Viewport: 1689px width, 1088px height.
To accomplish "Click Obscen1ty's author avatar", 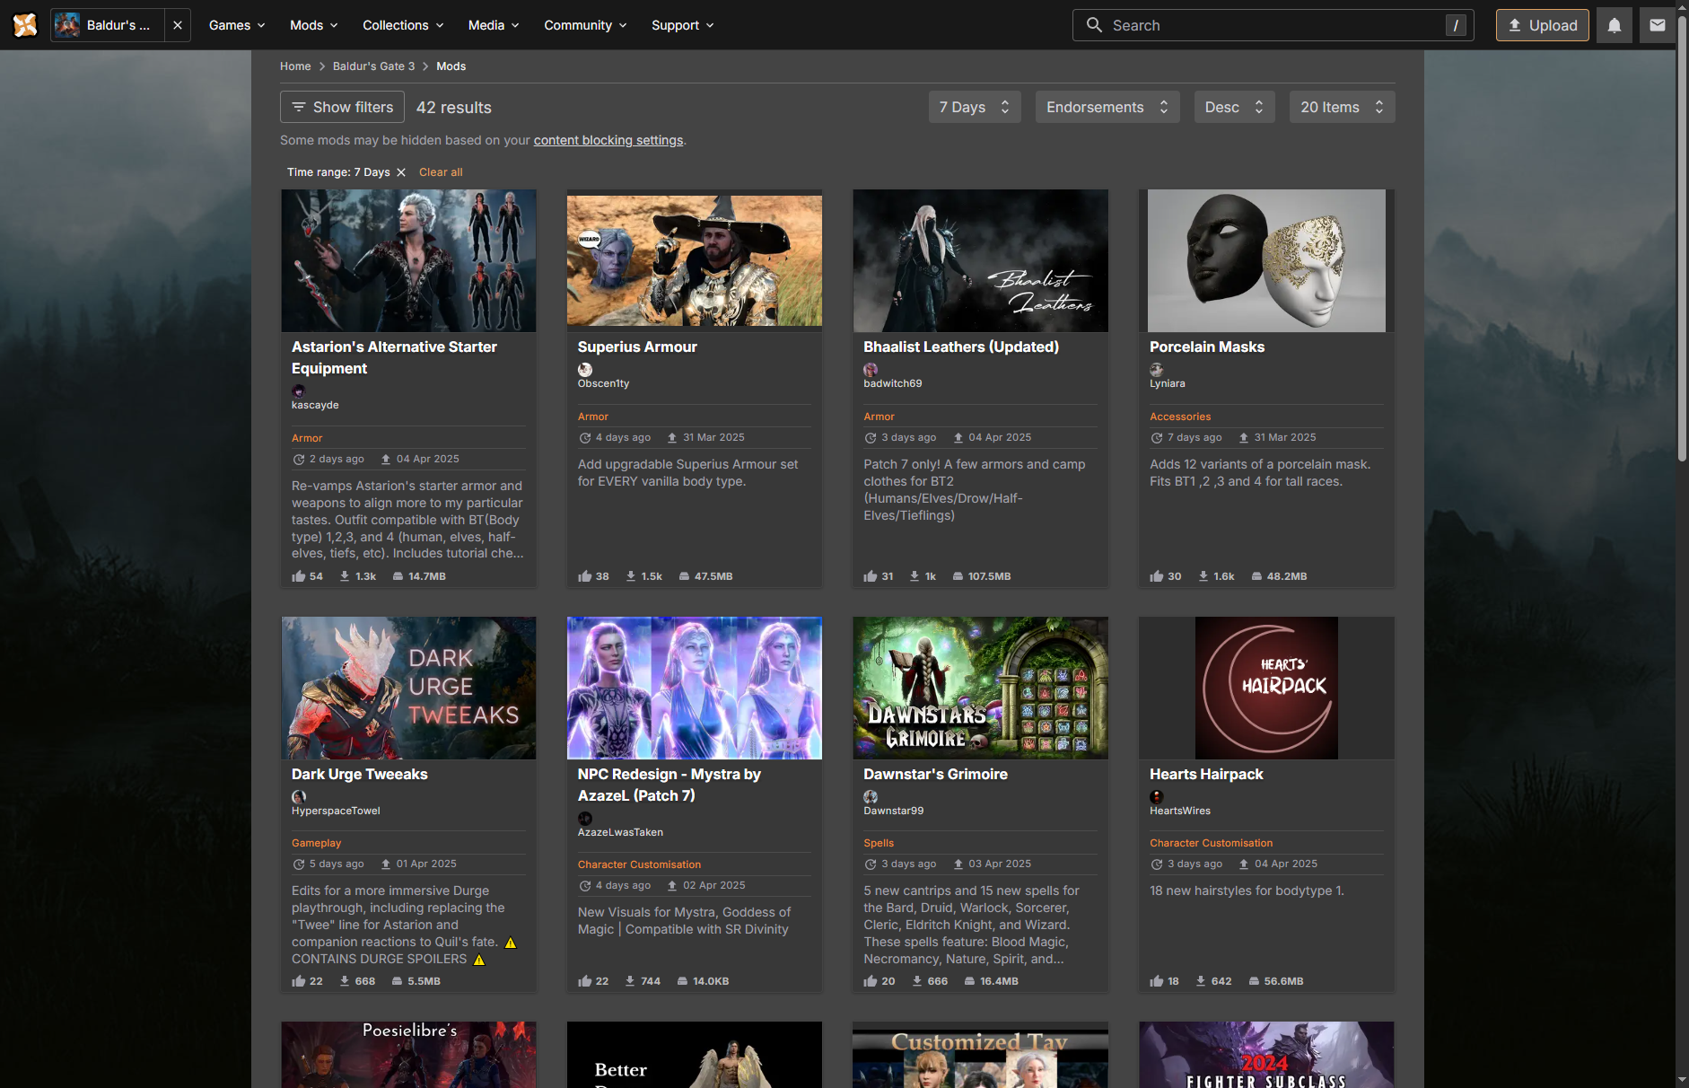I will pyautogui.click(x=585, y=369).
